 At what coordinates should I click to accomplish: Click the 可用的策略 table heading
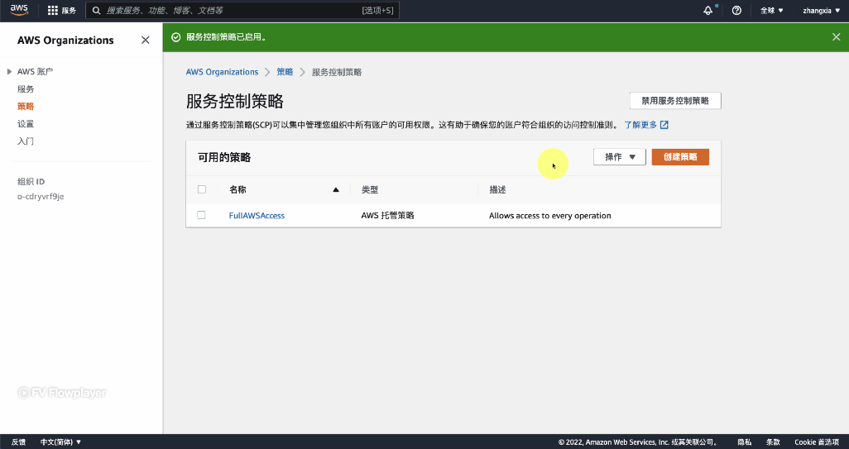tap(224, 157)
